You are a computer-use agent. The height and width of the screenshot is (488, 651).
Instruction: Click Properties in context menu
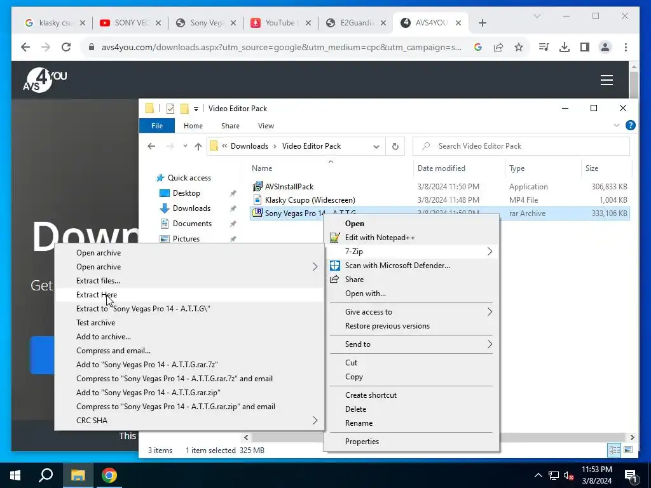pyautogui.click(x=362, y=442)
